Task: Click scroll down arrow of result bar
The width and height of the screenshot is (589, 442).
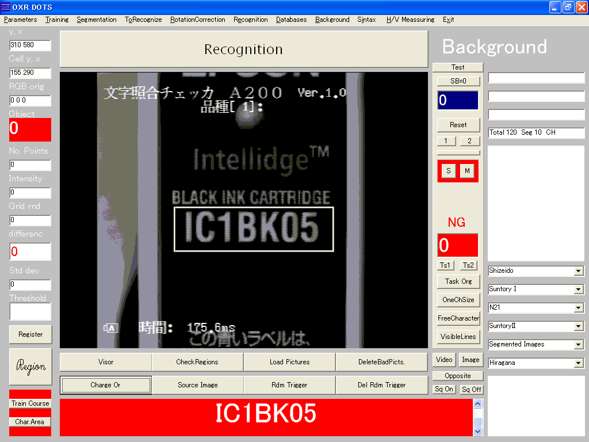Action: click(x=478, y=432)
